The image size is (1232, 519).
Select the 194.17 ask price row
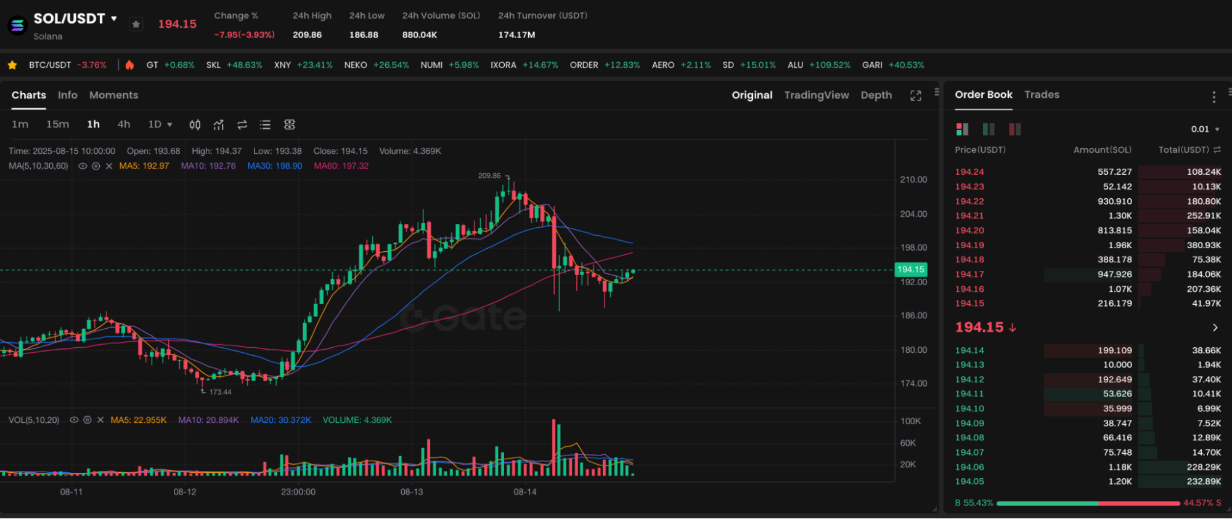(1088, 274)
